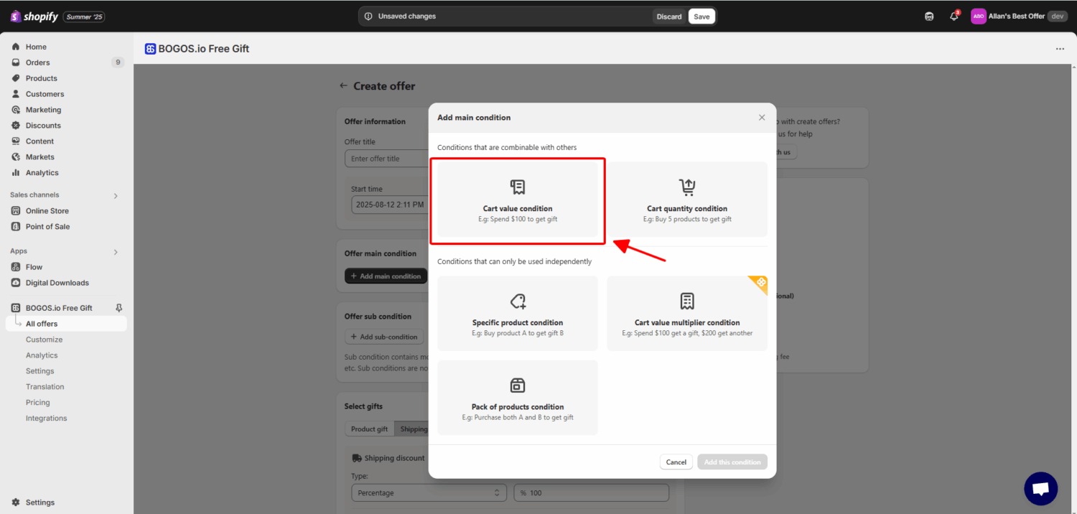Click Add main condition button
1077x514 pixels.
pyautogui.click(x=386, y=276)
